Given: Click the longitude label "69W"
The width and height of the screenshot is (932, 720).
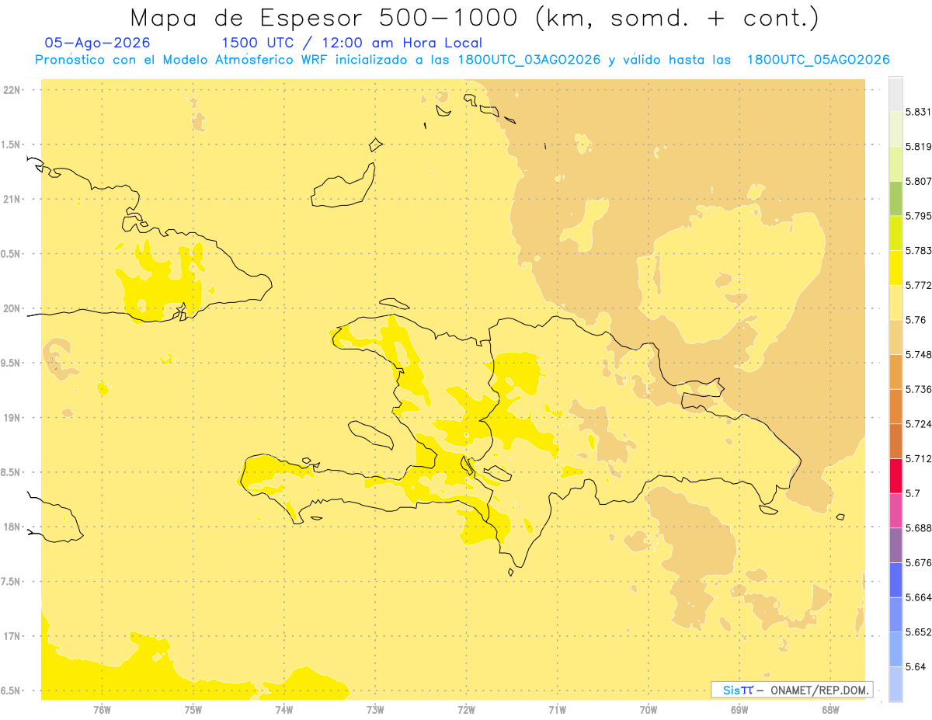Looking at the screenshot, I should (x=739, y=709).
